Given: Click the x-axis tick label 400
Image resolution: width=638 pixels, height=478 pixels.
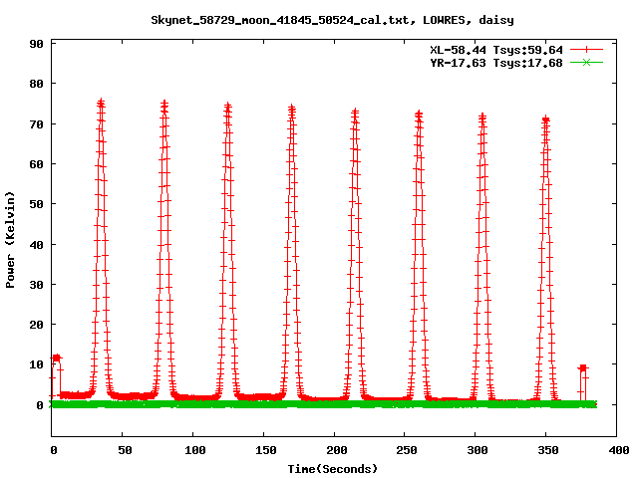Looking at the screenshot, I should [x=618, y=450].
